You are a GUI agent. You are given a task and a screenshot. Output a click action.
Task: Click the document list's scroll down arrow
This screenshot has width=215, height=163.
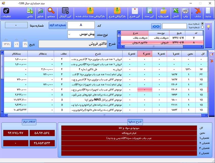tap(119, 43)
